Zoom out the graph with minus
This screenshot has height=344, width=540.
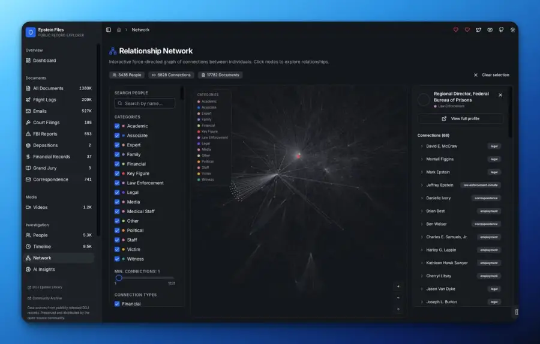[x=398, y=298]
